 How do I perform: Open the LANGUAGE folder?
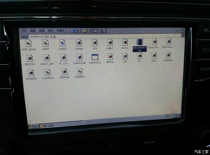click(x=79, y=59)
